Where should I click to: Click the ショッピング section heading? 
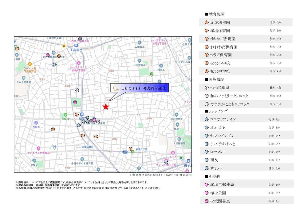coord(218,111)
